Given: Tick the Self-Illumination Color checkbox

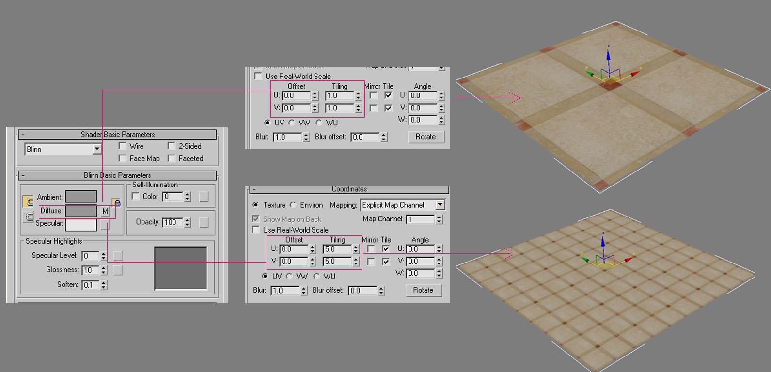Looking at the screenshot, I should (x=136, y=196).
